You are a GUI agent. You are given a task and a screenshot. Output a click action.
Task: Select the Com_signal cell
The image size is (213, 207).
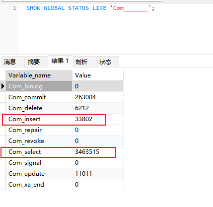pyautogui.click(x=39, y=163)
